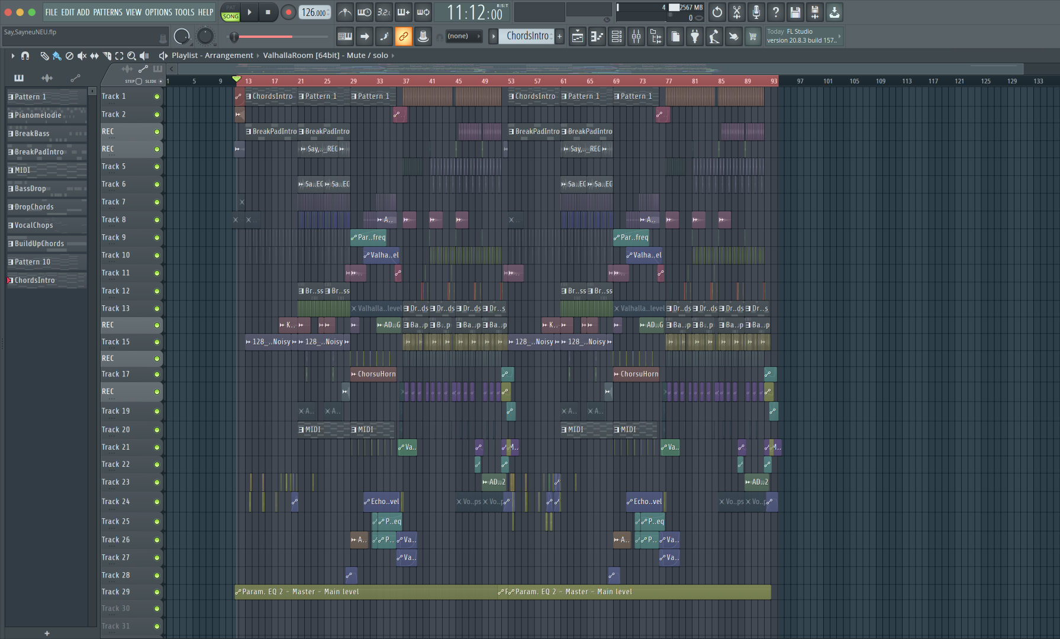Open the piano roll icon

[x=597, y=37]
